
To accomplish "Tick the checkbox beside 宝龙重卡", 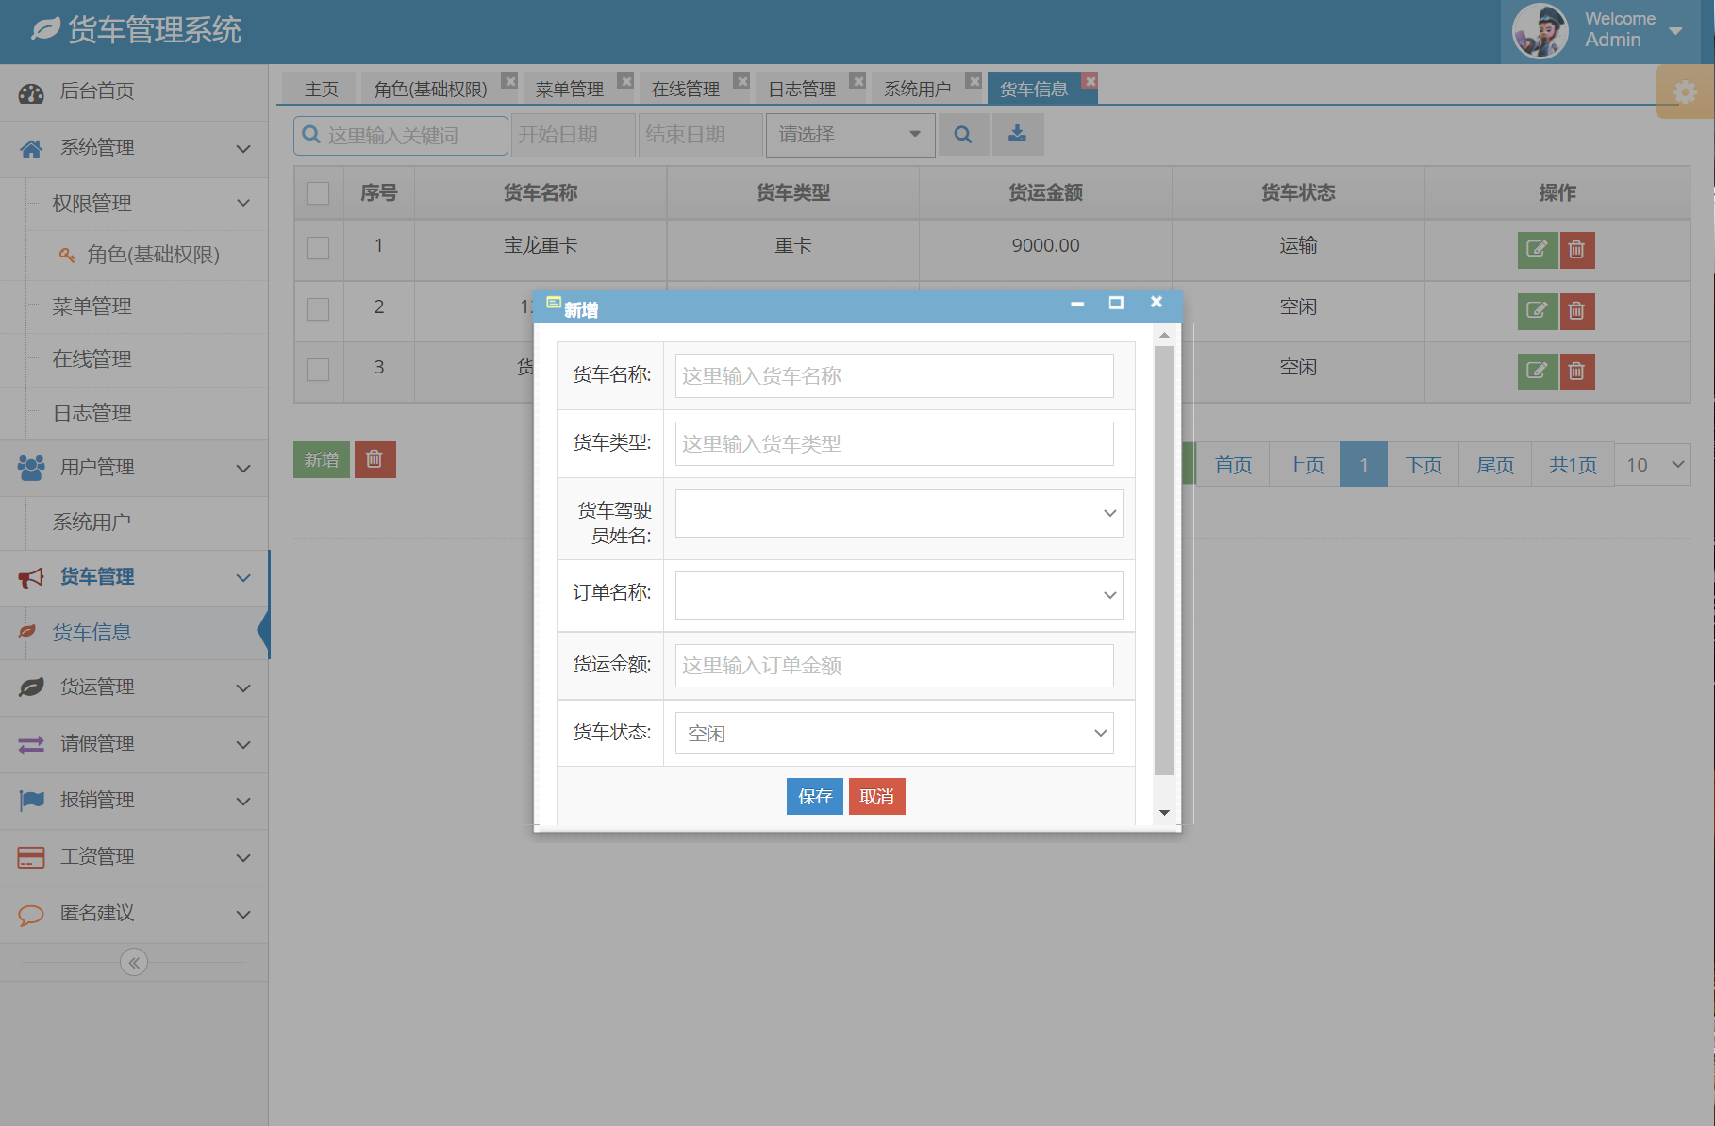I will 318,250.
